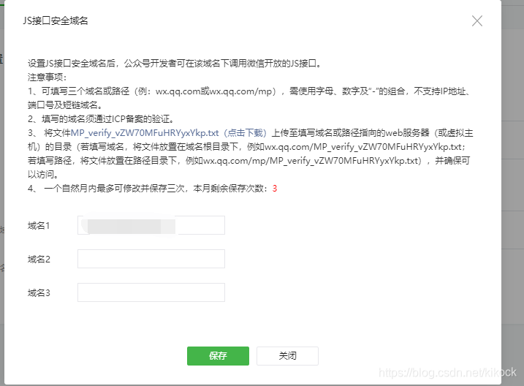This screenshot has height=386, width=524.
Task: Click the 域名1 label
Action: (x=39, y=226)
